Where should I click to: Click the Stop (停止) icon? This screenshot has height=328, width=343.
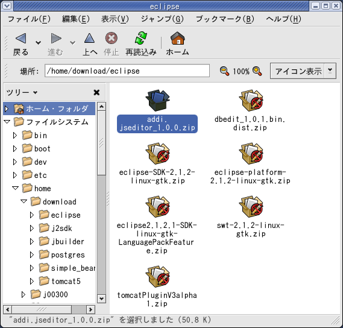coord(112,38)
